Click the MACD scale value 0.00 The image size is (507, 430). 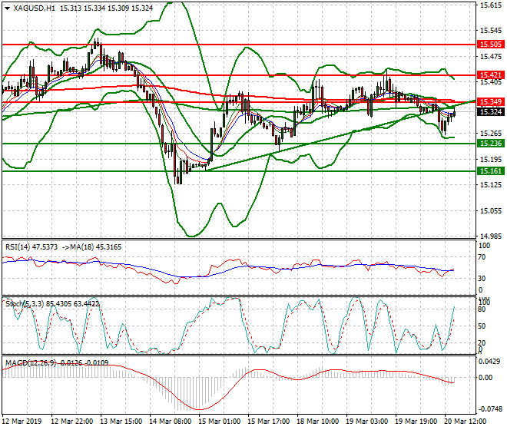tap(485, 378)
